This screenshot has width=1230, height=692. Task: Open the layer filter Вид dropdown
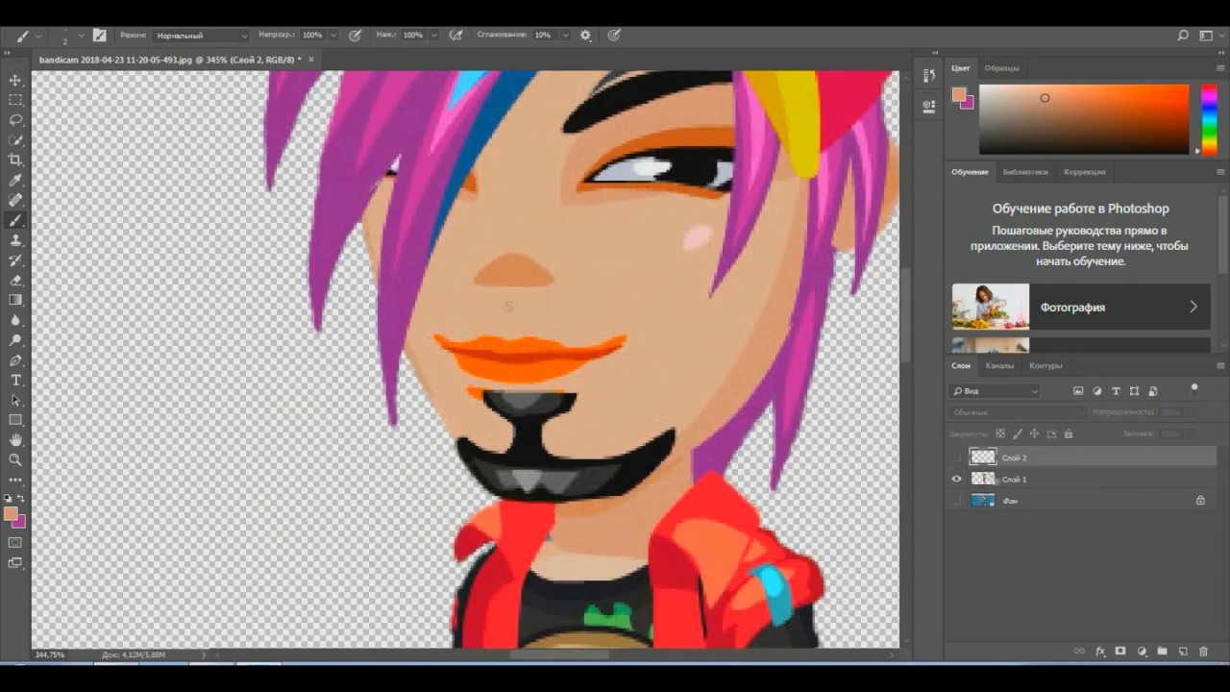coord(995,391)
